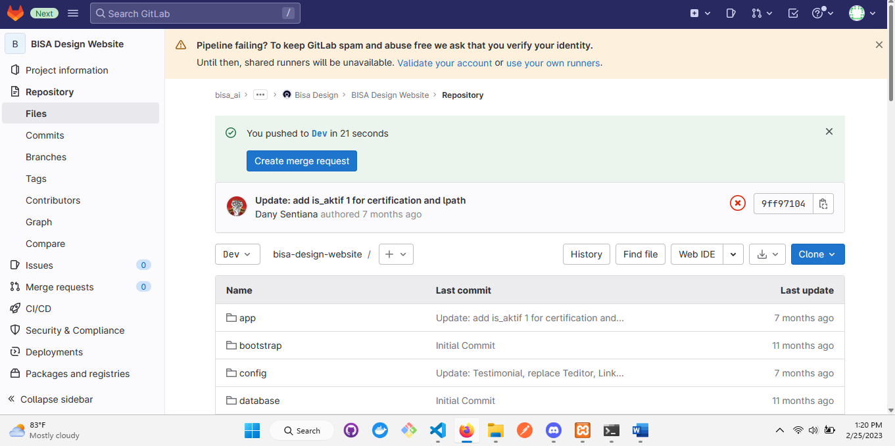Open BISA Design Website project header
Image resolution: width=895 pixels, height=446 pixels.
click(80, 44)
